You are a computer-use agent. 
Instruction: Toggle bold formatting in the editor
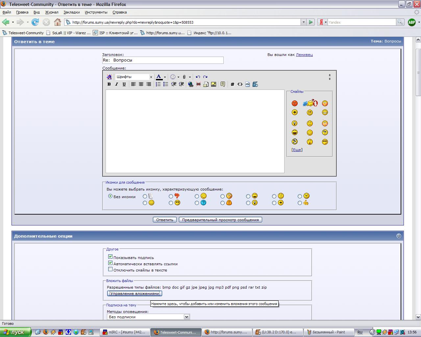(x=109, y=84)
